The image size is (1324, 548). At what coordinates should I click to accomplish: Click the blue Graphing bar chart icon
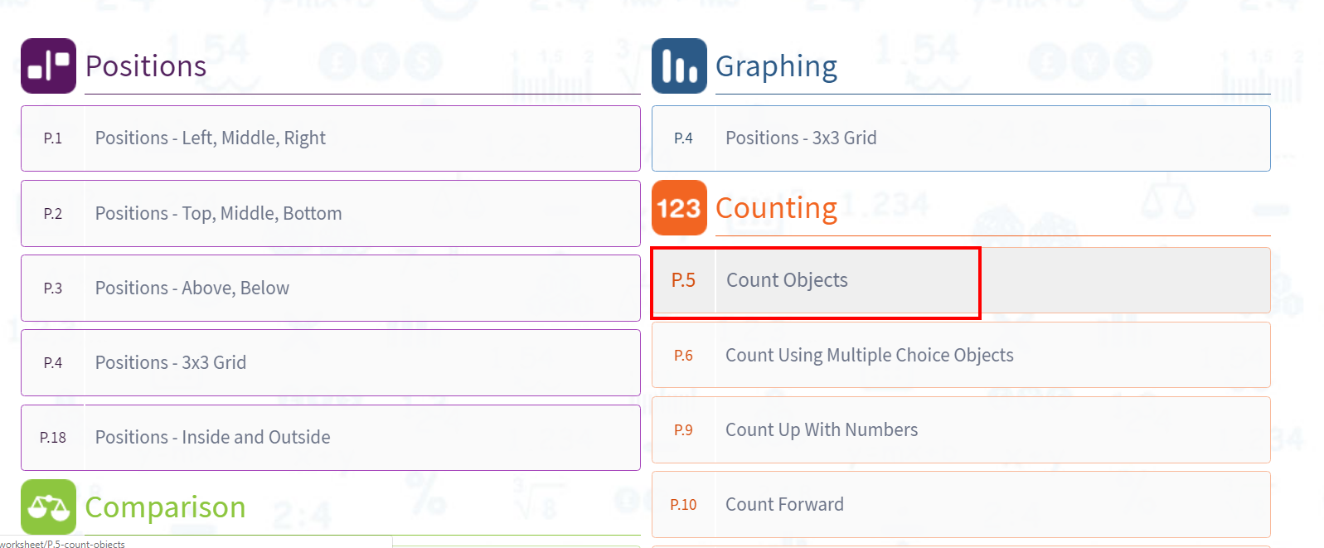pos(679,65)
